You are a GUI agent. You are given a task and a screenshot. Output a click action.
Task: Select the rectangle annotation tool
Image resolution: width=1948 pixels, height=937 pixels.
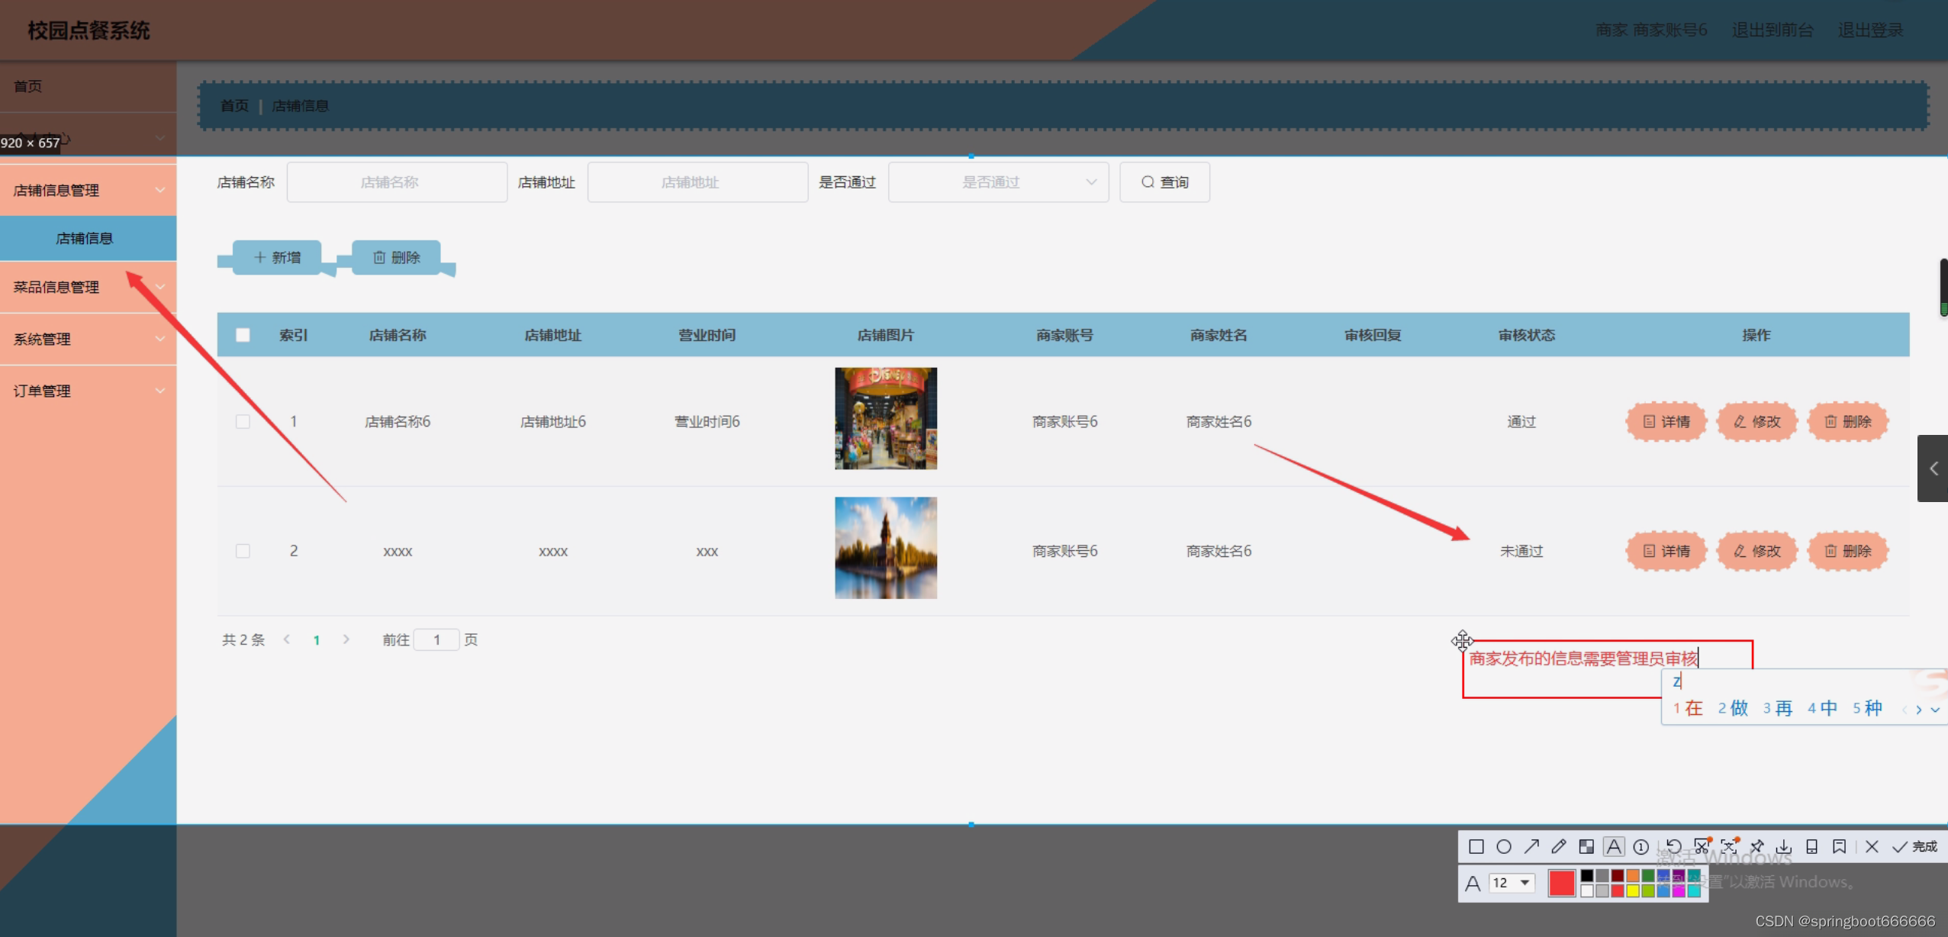pyautogui.click(x=1476, y=846)
